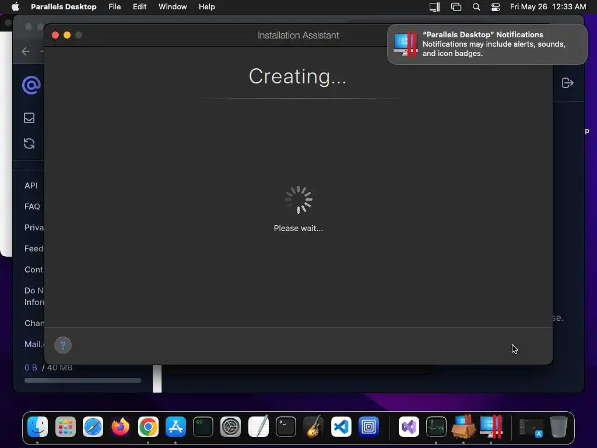Image resolution: width=597 pixels, height=448 pixels.
Task: Click the Stage Manager icon in menu bar
Action: point(456,7)
